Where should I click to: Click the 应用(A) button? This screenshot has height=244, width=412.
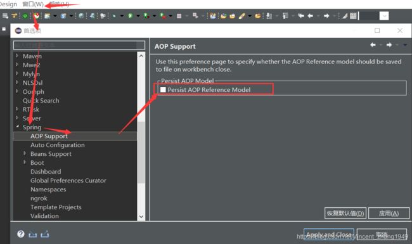point(389,214)
